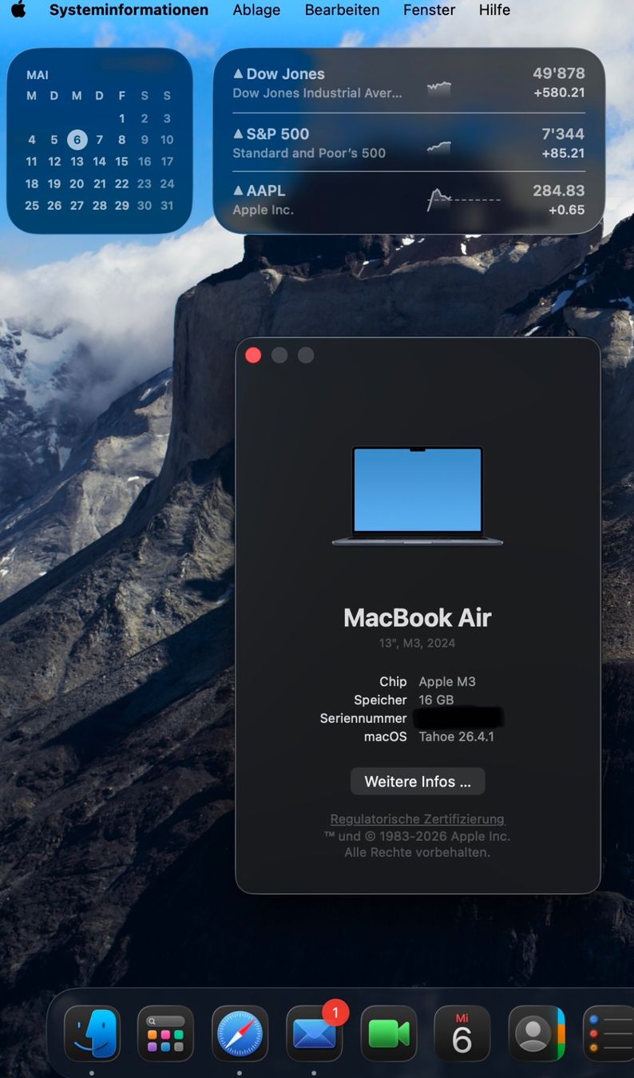This screenshot has height=1078, width=634.
Task: Select the AAPL row in Stocks widget
Action: (x=409, y=200)
